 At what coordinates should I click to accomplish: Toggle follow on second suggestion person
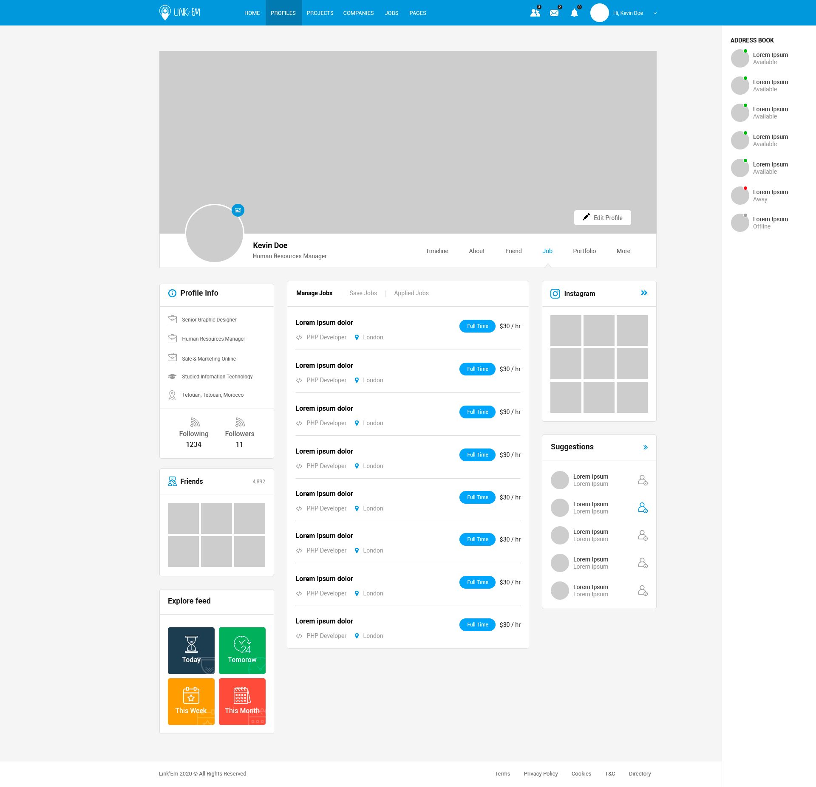(x=643, y=508)
